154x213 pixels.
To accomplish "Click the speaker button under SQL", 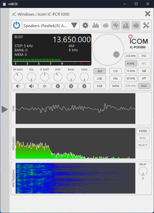I will pyautogui.click(x=31, y=86).
